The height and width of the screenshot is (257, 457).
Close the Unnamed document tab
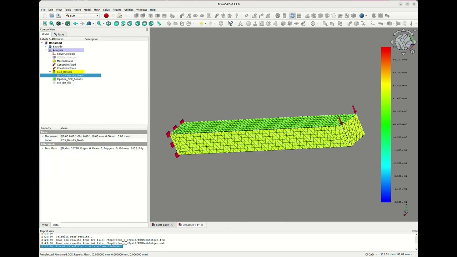tap(202, 225)
